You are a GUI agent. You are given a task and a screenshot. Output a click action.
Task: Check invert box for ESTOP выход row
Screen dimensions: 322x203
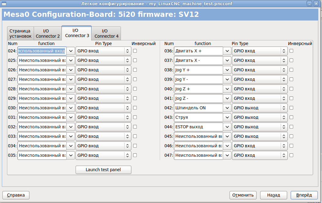tap(291, 127)
